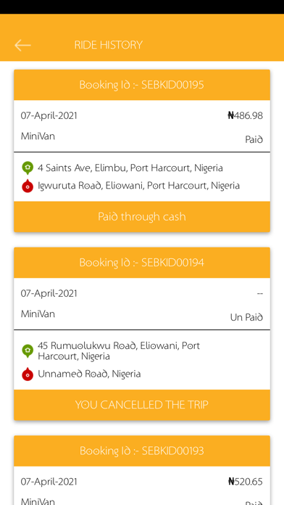This screenshot has width=284, height=505.
Task: Click the RIDE HISTORY title
Action: (109, 45)
